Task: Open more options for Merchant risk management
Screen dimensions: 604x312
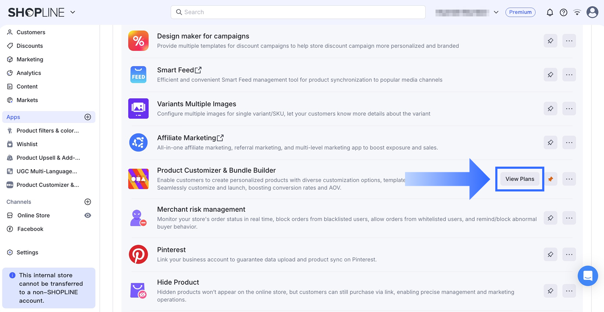Action: pyautogui.click(x=569, y=218)
